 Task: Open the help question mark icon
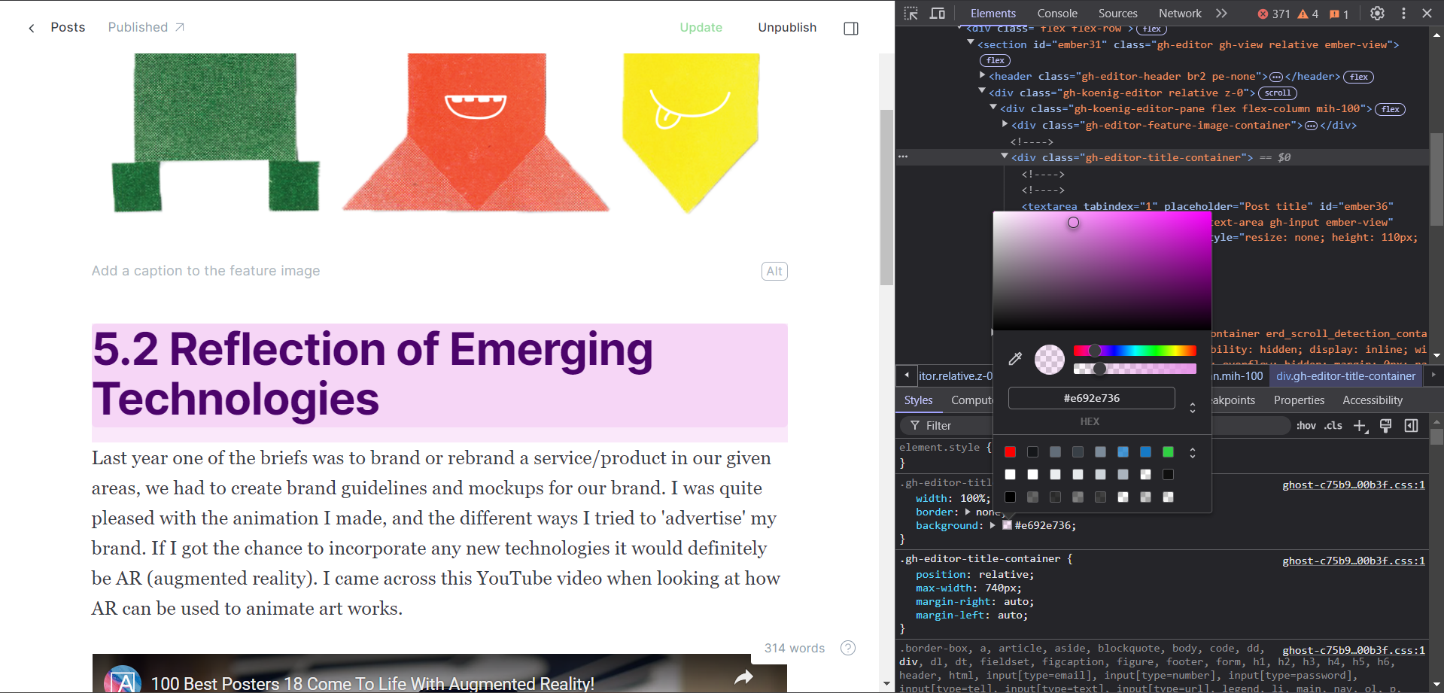click(848, 648)
